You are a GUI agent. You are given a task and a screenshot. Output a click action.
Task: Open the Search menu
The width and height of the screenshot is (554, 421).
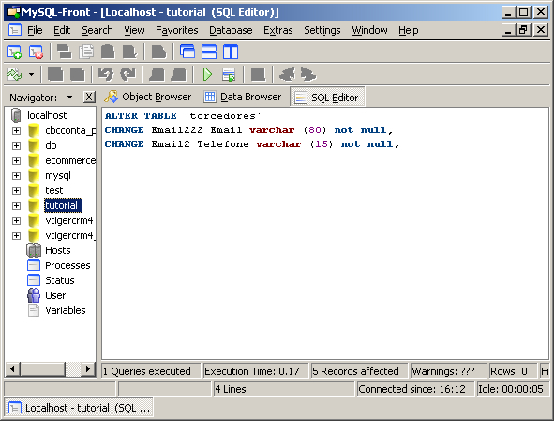click(x=97, y=30)
